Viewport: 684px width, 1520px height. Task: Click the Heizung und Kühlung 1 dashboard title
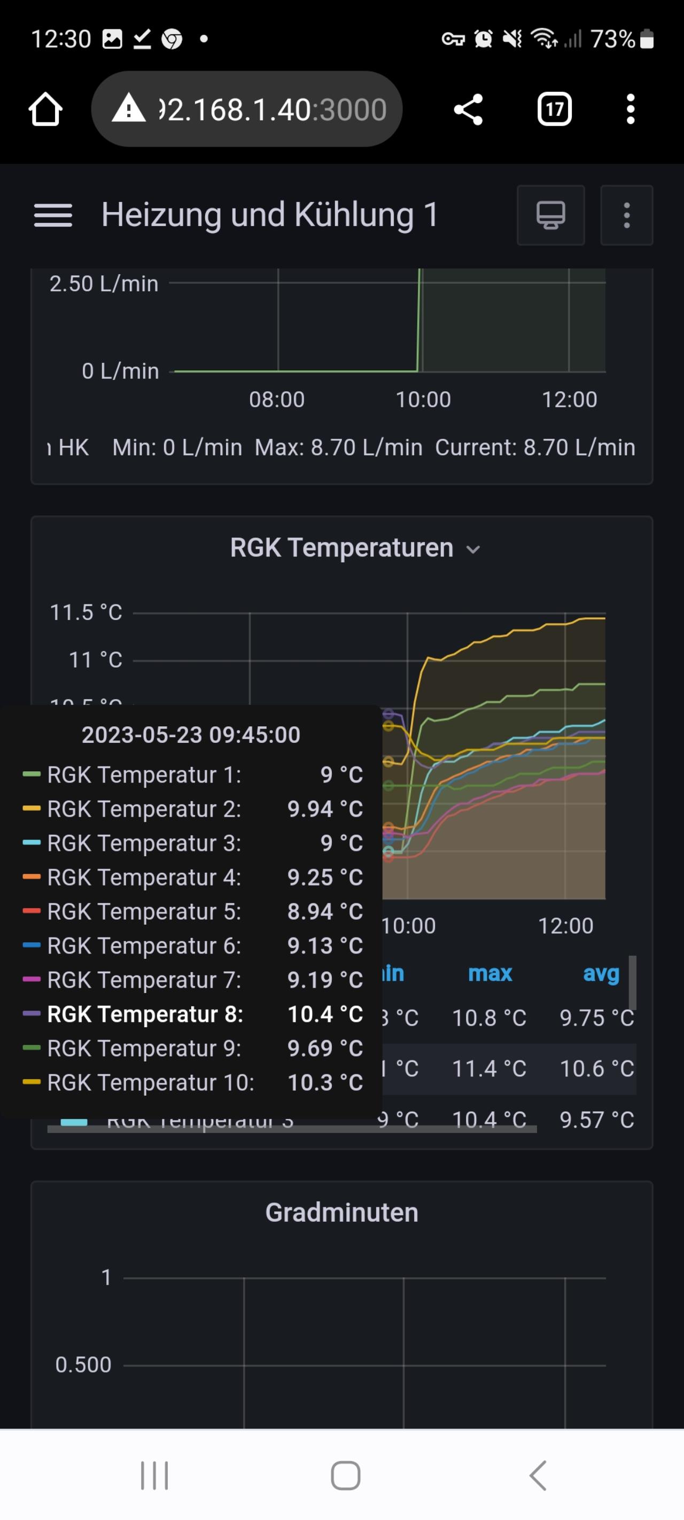coord(270,215)
